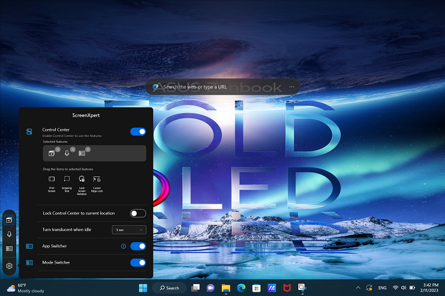The height and width of the screenshot is (296, 445).
Task: Open the clock showing 3:42 PM
Action: [429, 288]
